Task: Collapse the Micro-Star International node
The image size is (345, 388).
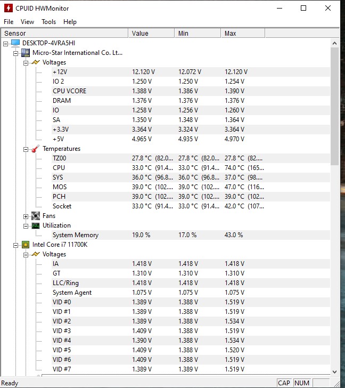Action: click(15, 53)
